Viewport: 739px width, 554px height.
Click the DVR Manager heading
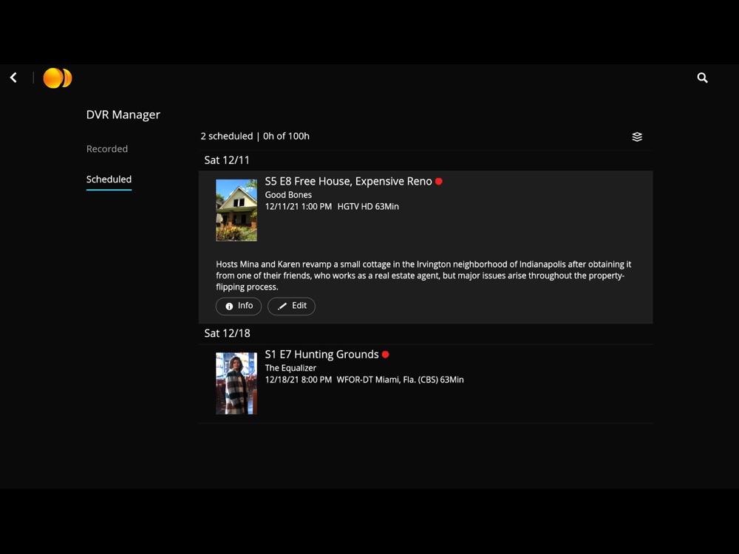click(x=123, y=115)
